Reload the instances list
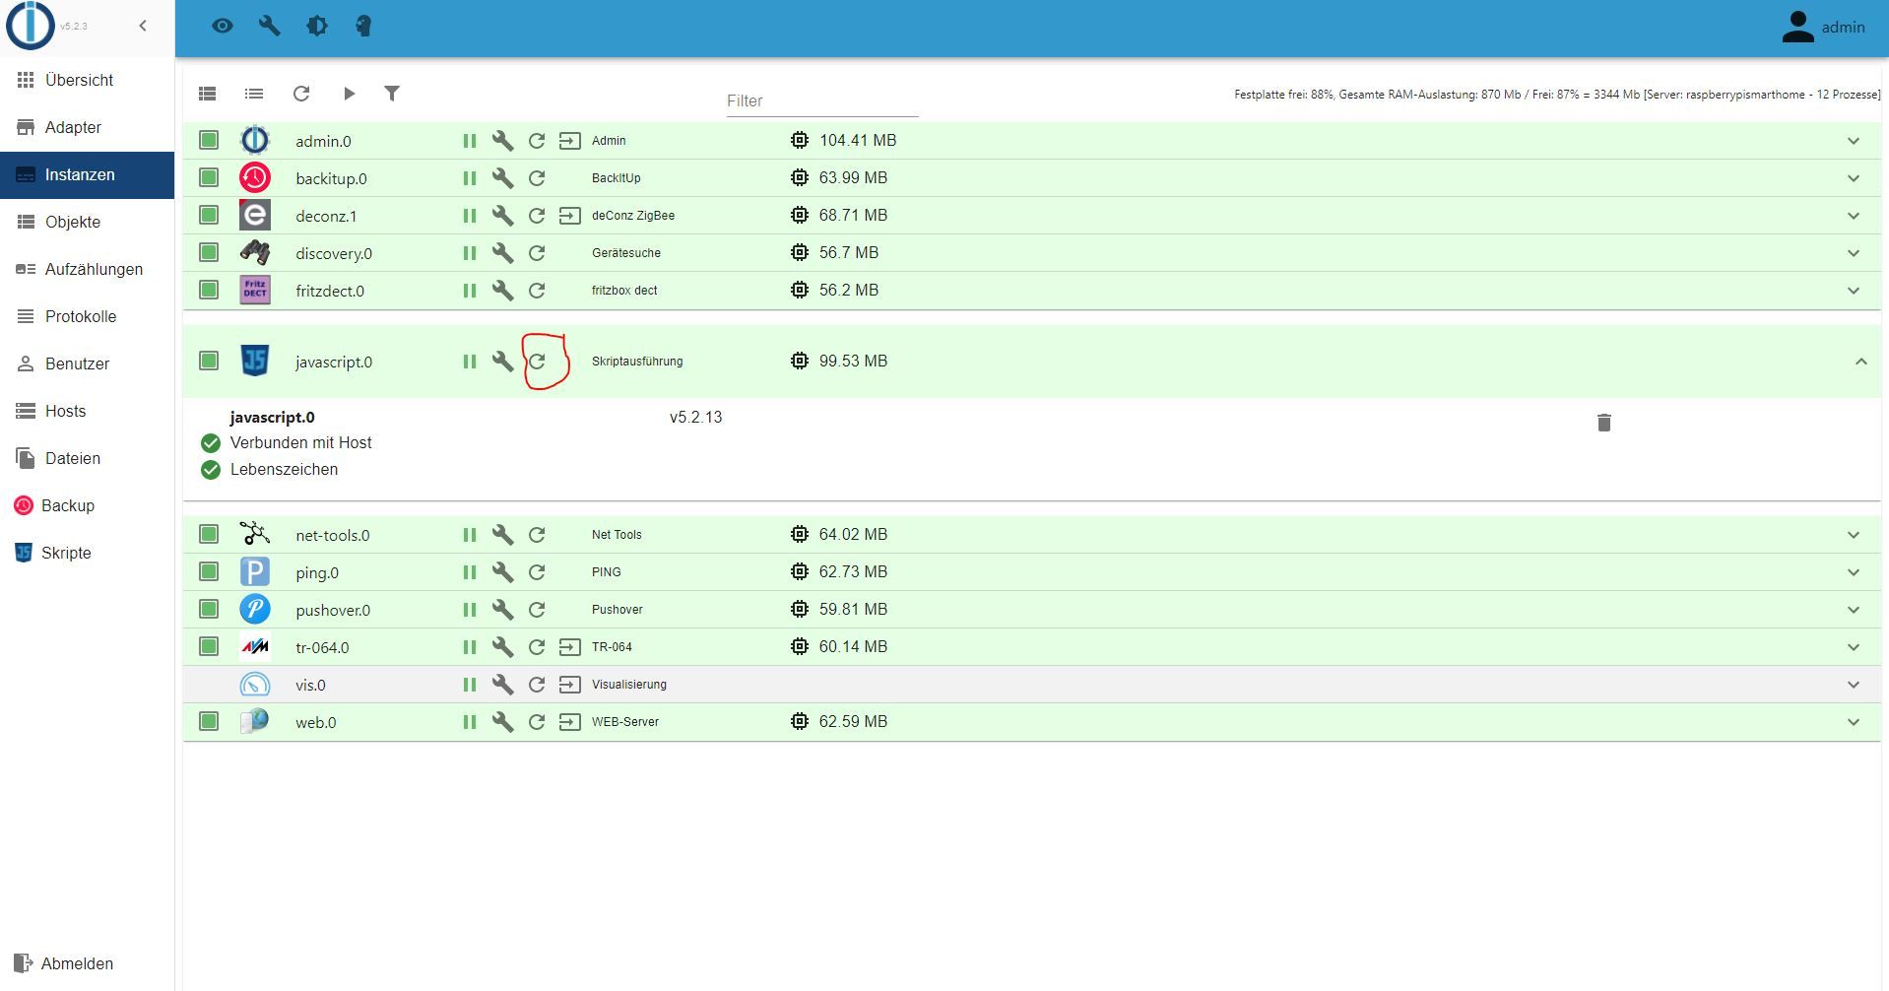The height and width of the screenshot is (991, 1889). tap(301, 94)
